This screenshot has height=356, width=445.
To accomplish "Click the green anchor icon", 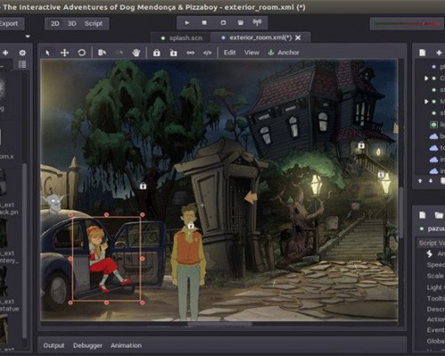I will click(271, 53).
